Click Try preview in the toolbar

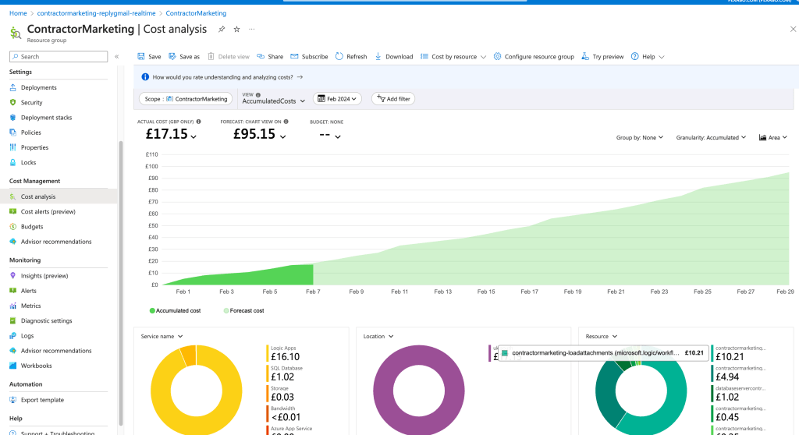tap(602, 57)
